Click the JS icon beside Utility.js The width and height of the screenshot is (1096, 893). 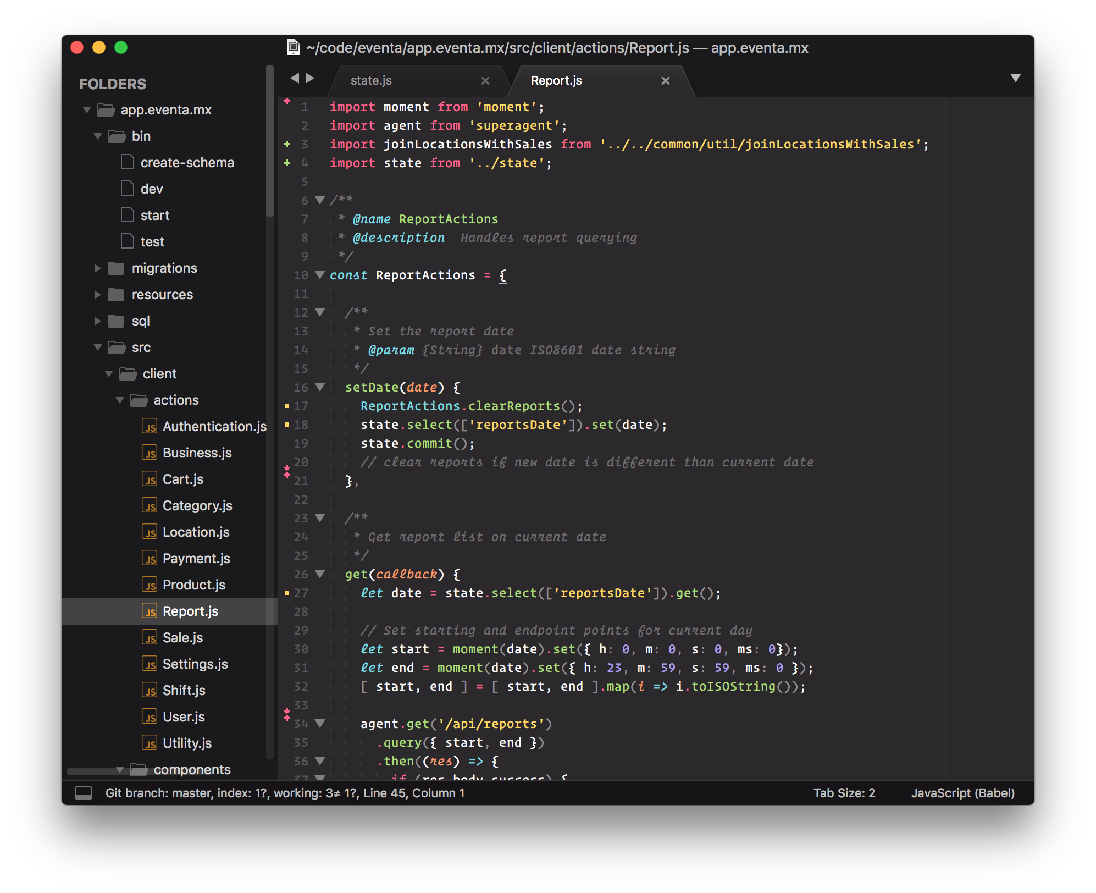[150, 743]
